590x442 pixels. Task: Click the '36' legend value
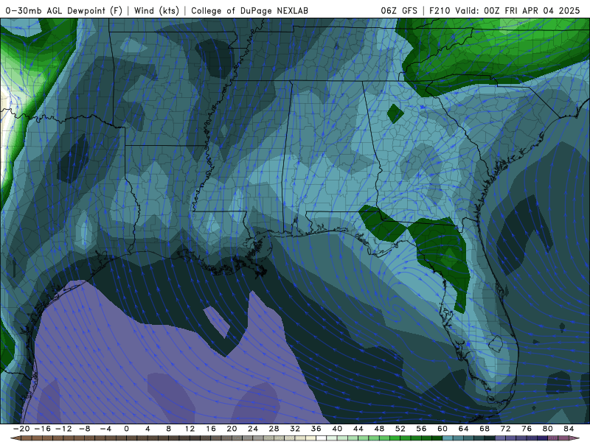[316, 429]
